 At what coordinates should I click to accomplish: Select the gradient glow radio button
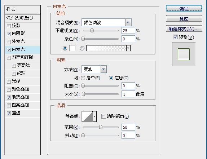coord(82,48)
